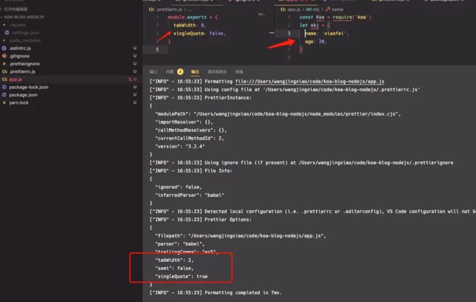This screenshot has height=302, width=476.
Task: Click the 'age: 20,' line
Action: click(x=316, y=42)
